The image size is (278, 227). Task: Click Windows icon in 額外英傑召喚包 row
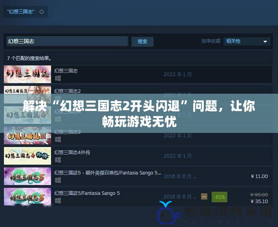tap(58, 180)
